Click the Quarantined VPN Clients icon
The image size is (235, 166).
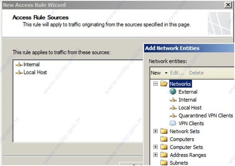(x=173, y=115)
